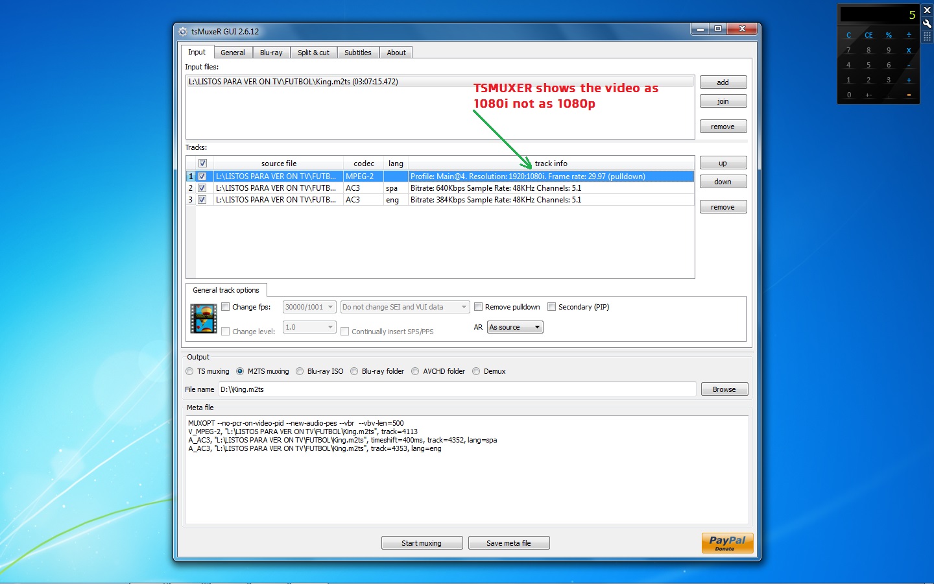Click the calculator gadget drag-handle grip
Viewport: 934px width, 584px height.
click(927, 36)
